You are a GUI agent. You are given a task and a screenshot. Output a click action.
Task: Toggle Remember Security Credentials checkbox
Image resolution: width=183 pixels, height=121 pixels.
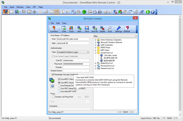click(x=52, y=74)
